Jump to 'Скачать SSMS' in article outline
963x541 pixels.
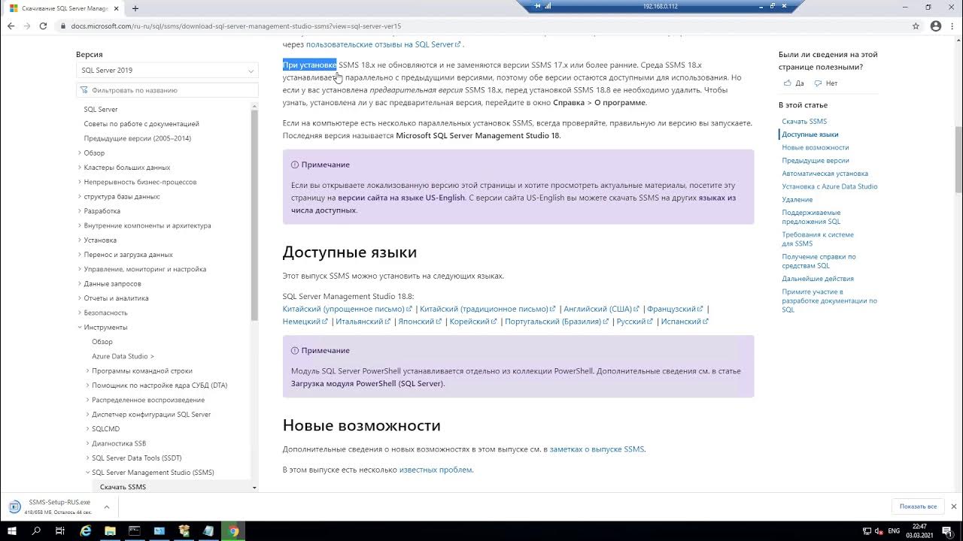pos(804,121)
